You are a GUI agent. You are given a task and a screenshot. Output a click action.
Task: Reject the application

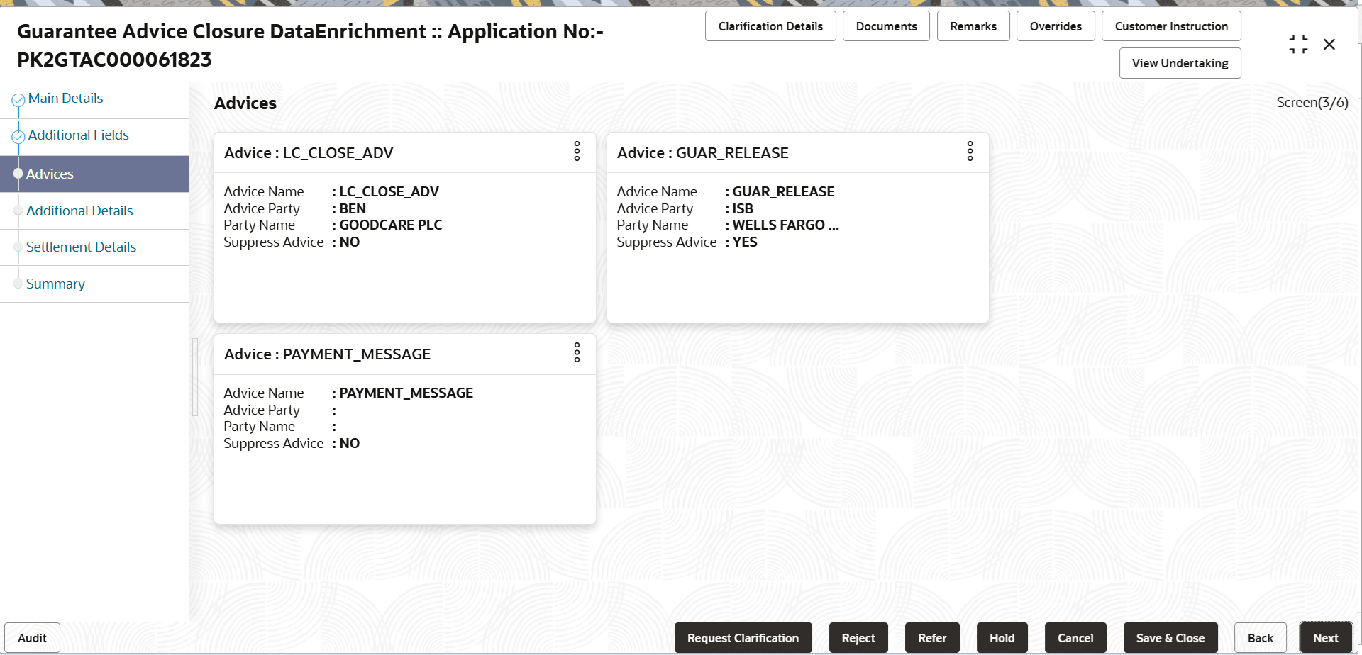pyautogui.click(x=858, y=638)
